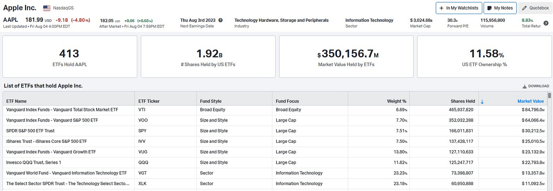
Task: Sort by ETF Ticker column
Action: (149, 101)
